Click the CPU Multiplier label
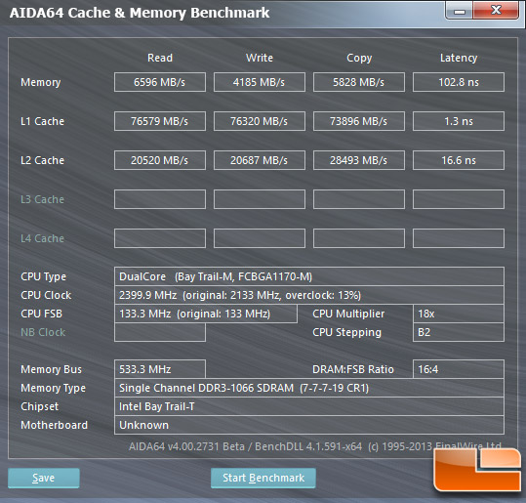 [348, 314]
